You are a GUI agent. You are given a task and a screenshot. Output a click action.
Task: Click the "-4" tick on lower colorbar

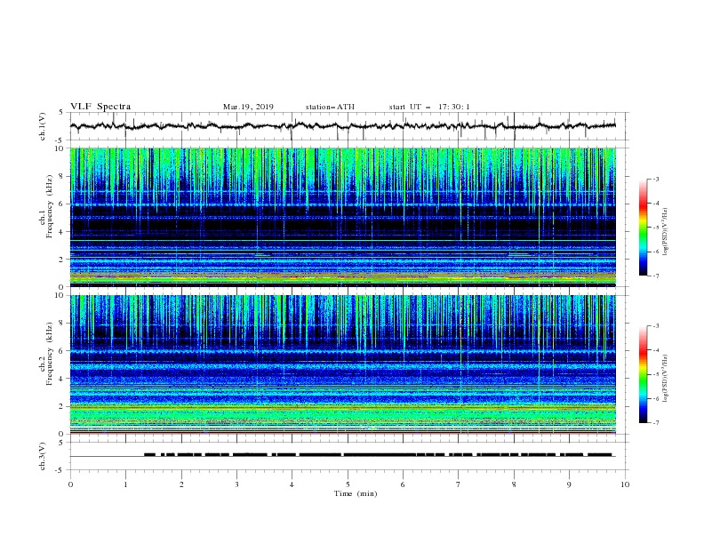tap(655, 350)
